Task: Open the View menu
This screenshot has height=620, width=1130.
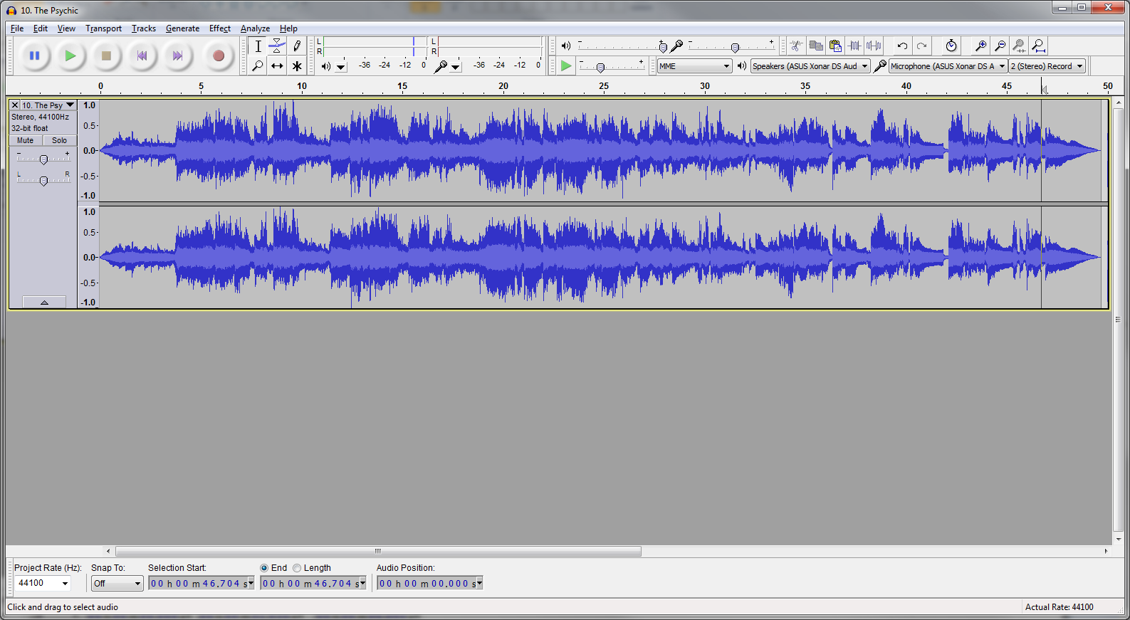Action: [66, 28]
